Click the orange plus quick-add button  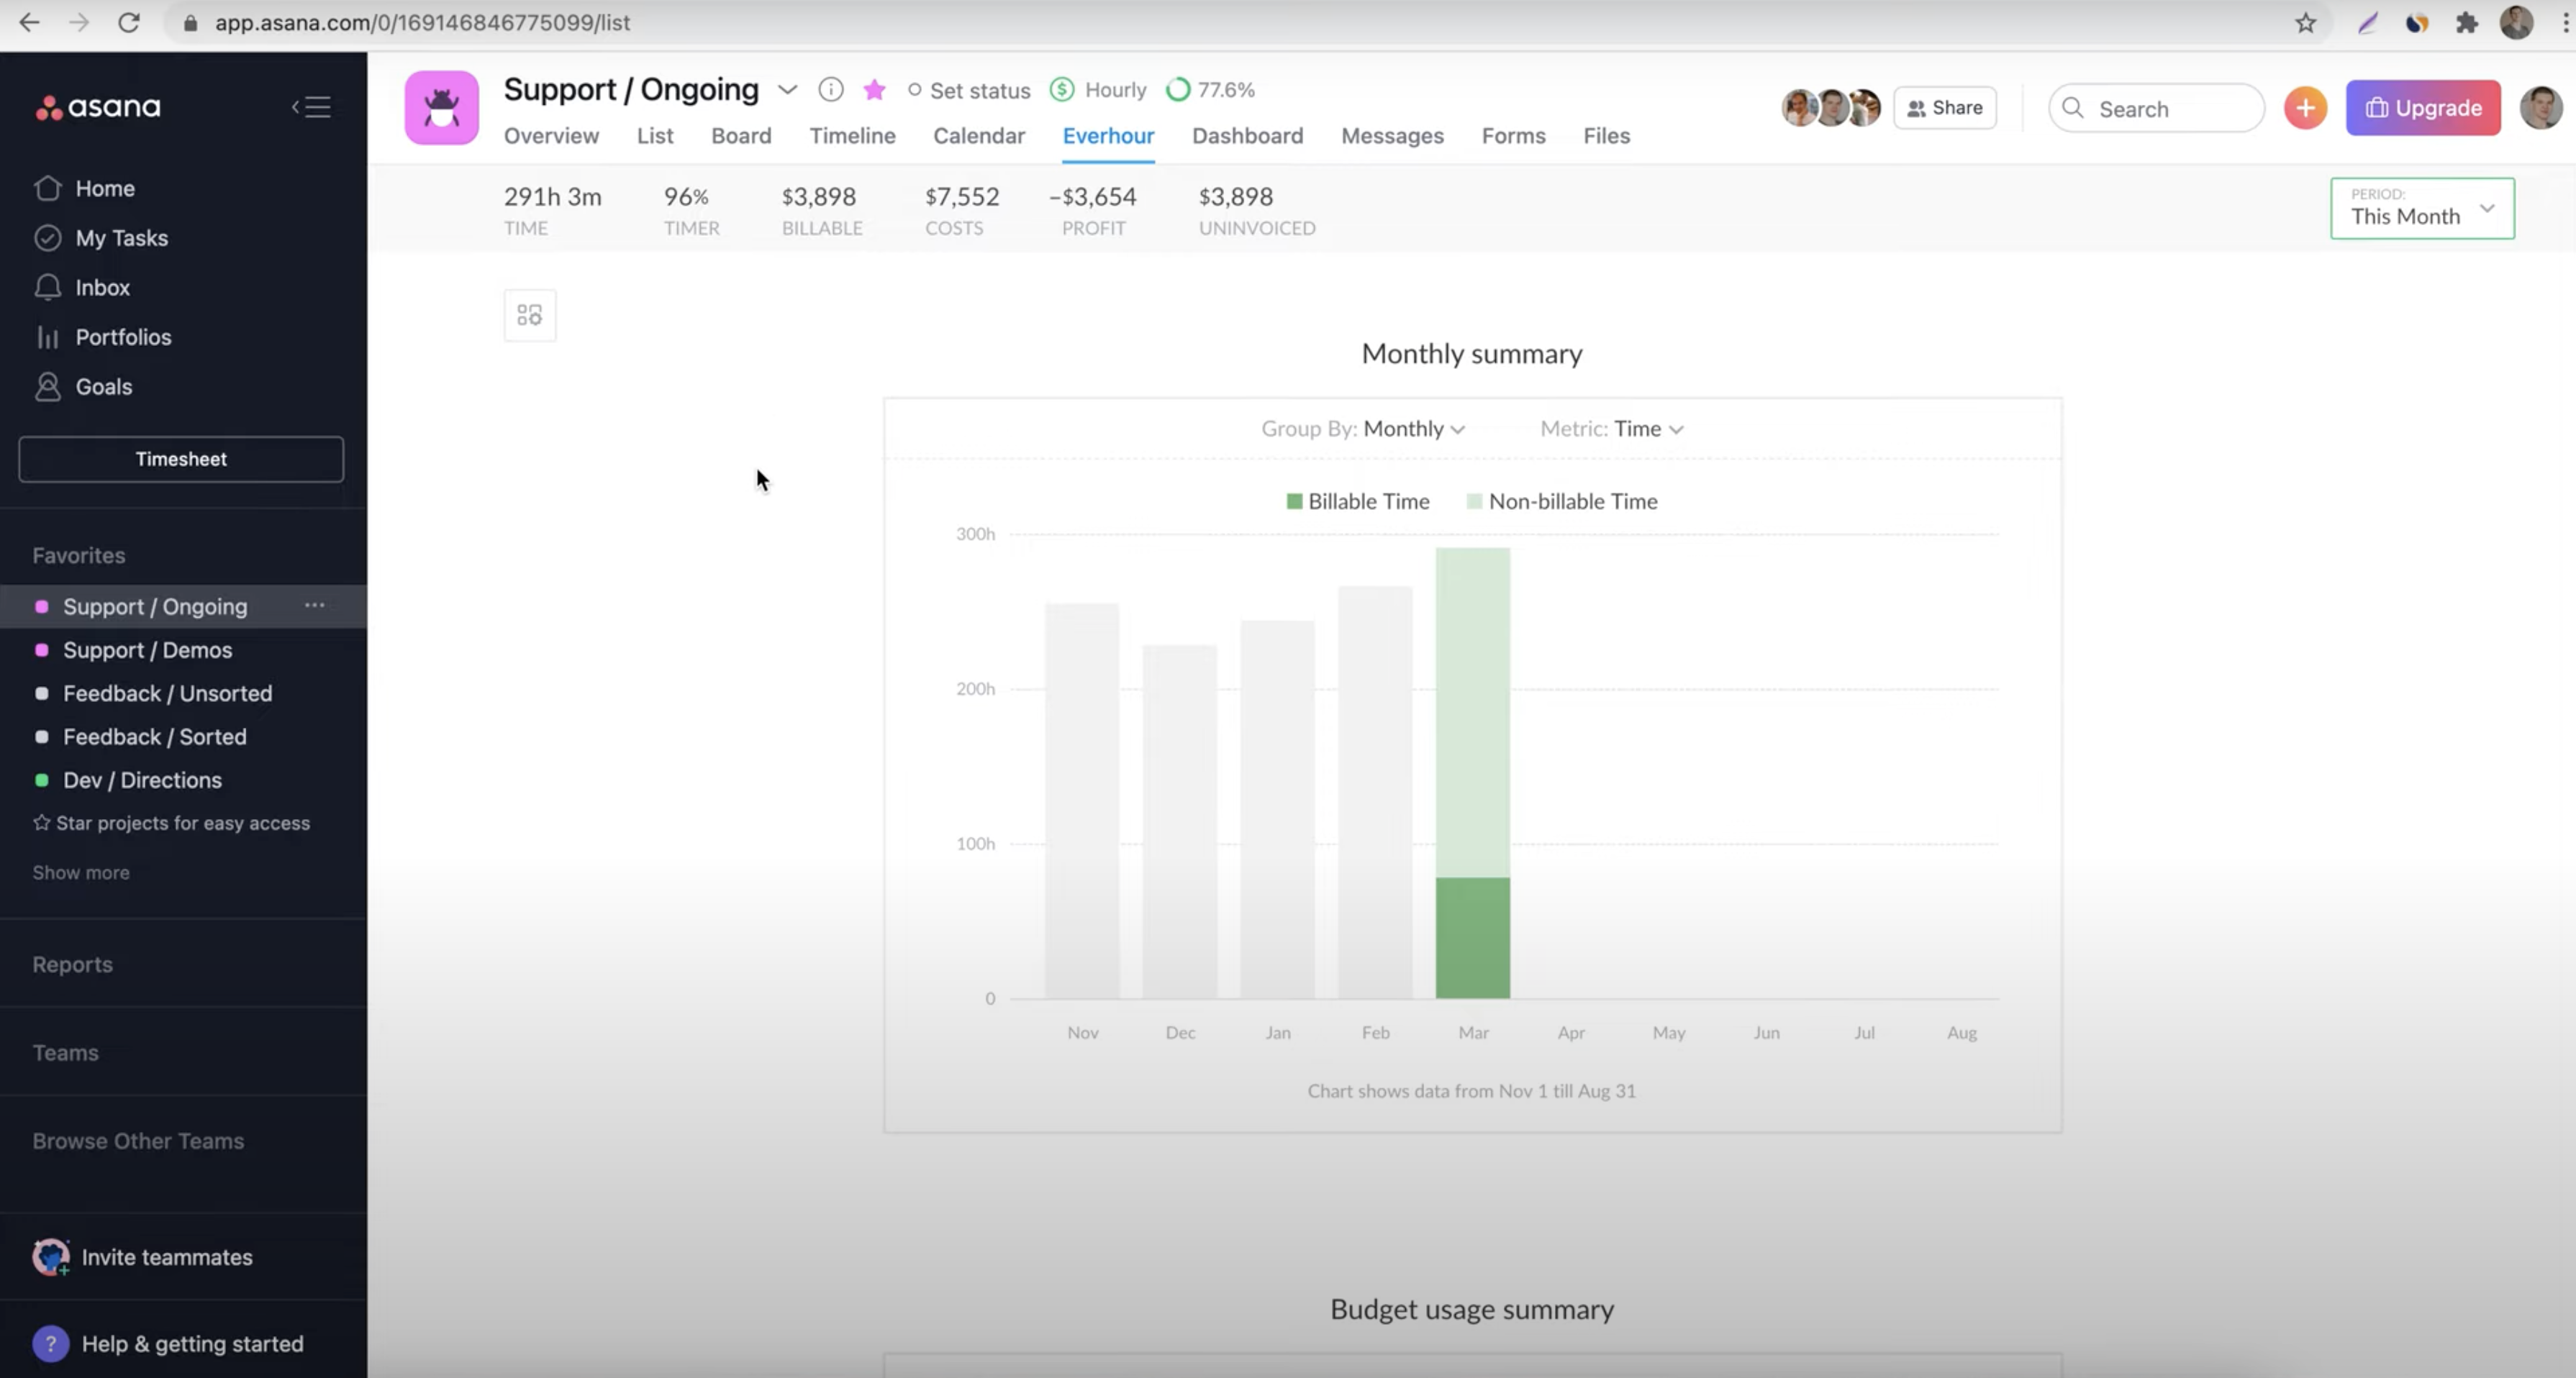click(2305, 108)
